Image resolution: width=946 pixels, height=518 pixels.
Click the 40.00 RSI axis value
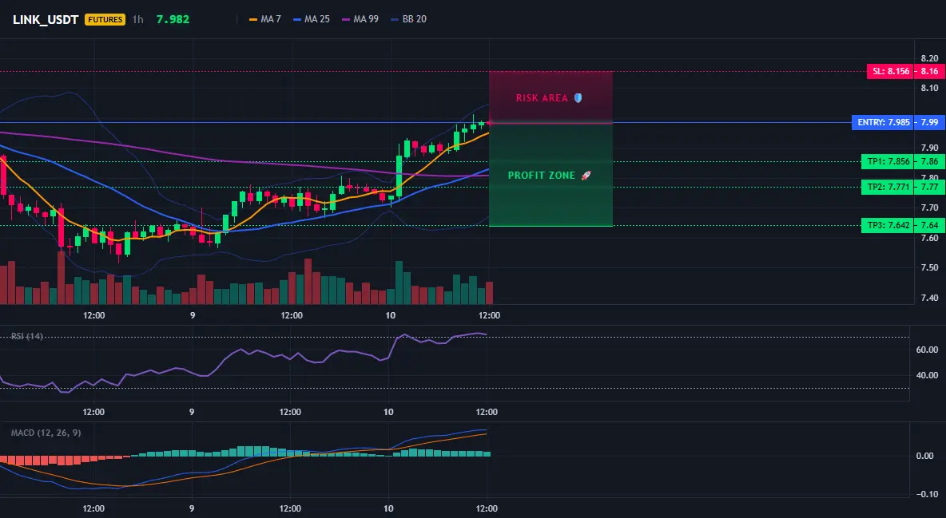point(928,375)
